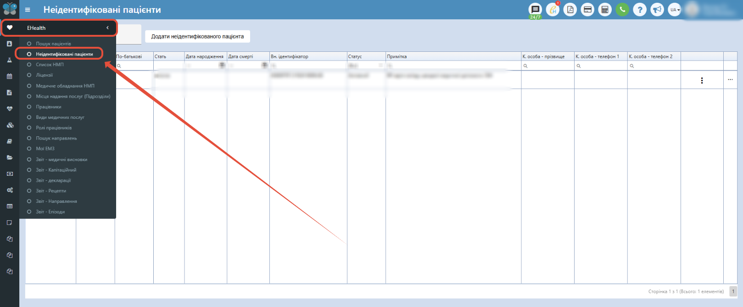The image size is (743, 307).
Task: Click Додати неідентифікованого пацієнта button
Action: pyautogui.click(x=197, y=37)
